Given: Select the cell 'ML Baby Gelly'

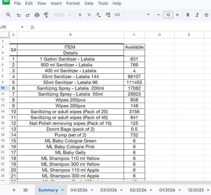Looking at the screenshot, I should click(70, 152).
